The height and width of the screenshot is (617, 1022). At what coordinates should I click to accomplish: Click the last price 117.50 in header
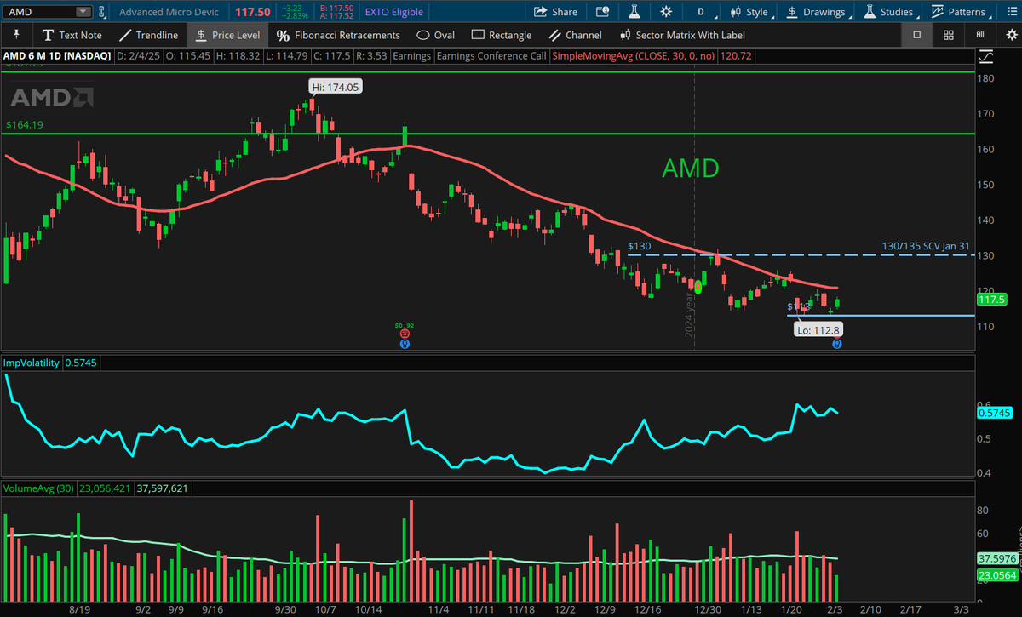pos(253,12)
